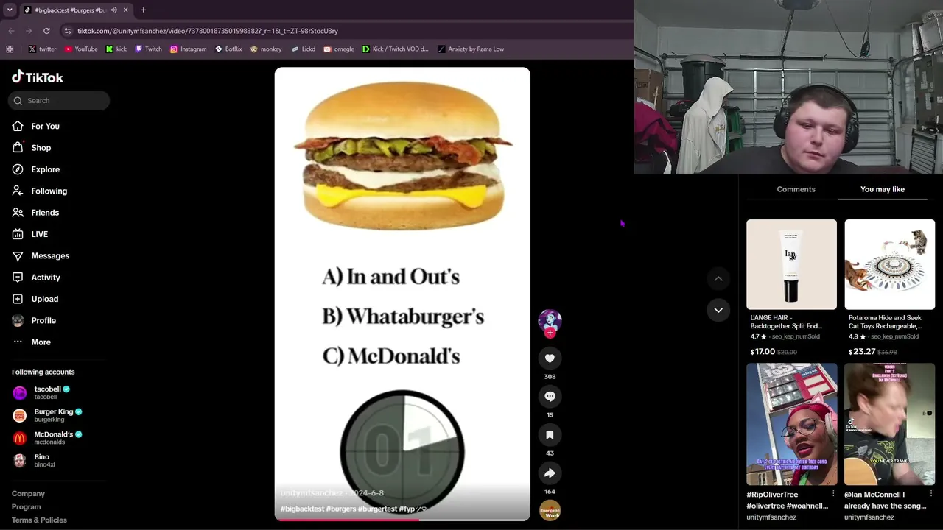943x530 pixels.
Task: Go forward with the browser forward arrow
Action: pyautogui.click(x=29, y=31)
